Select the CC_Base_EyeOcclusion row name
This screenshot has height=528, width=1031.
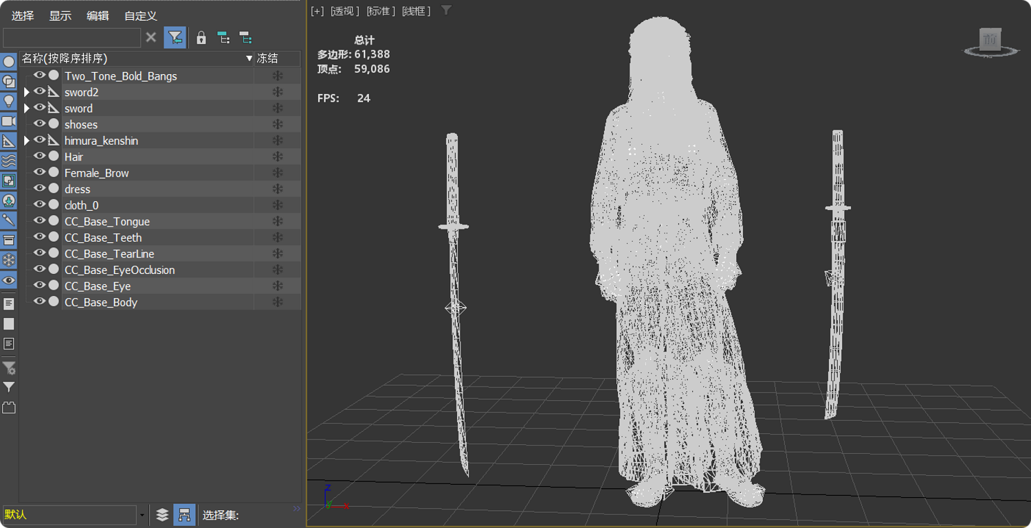(x=120, y=270)
